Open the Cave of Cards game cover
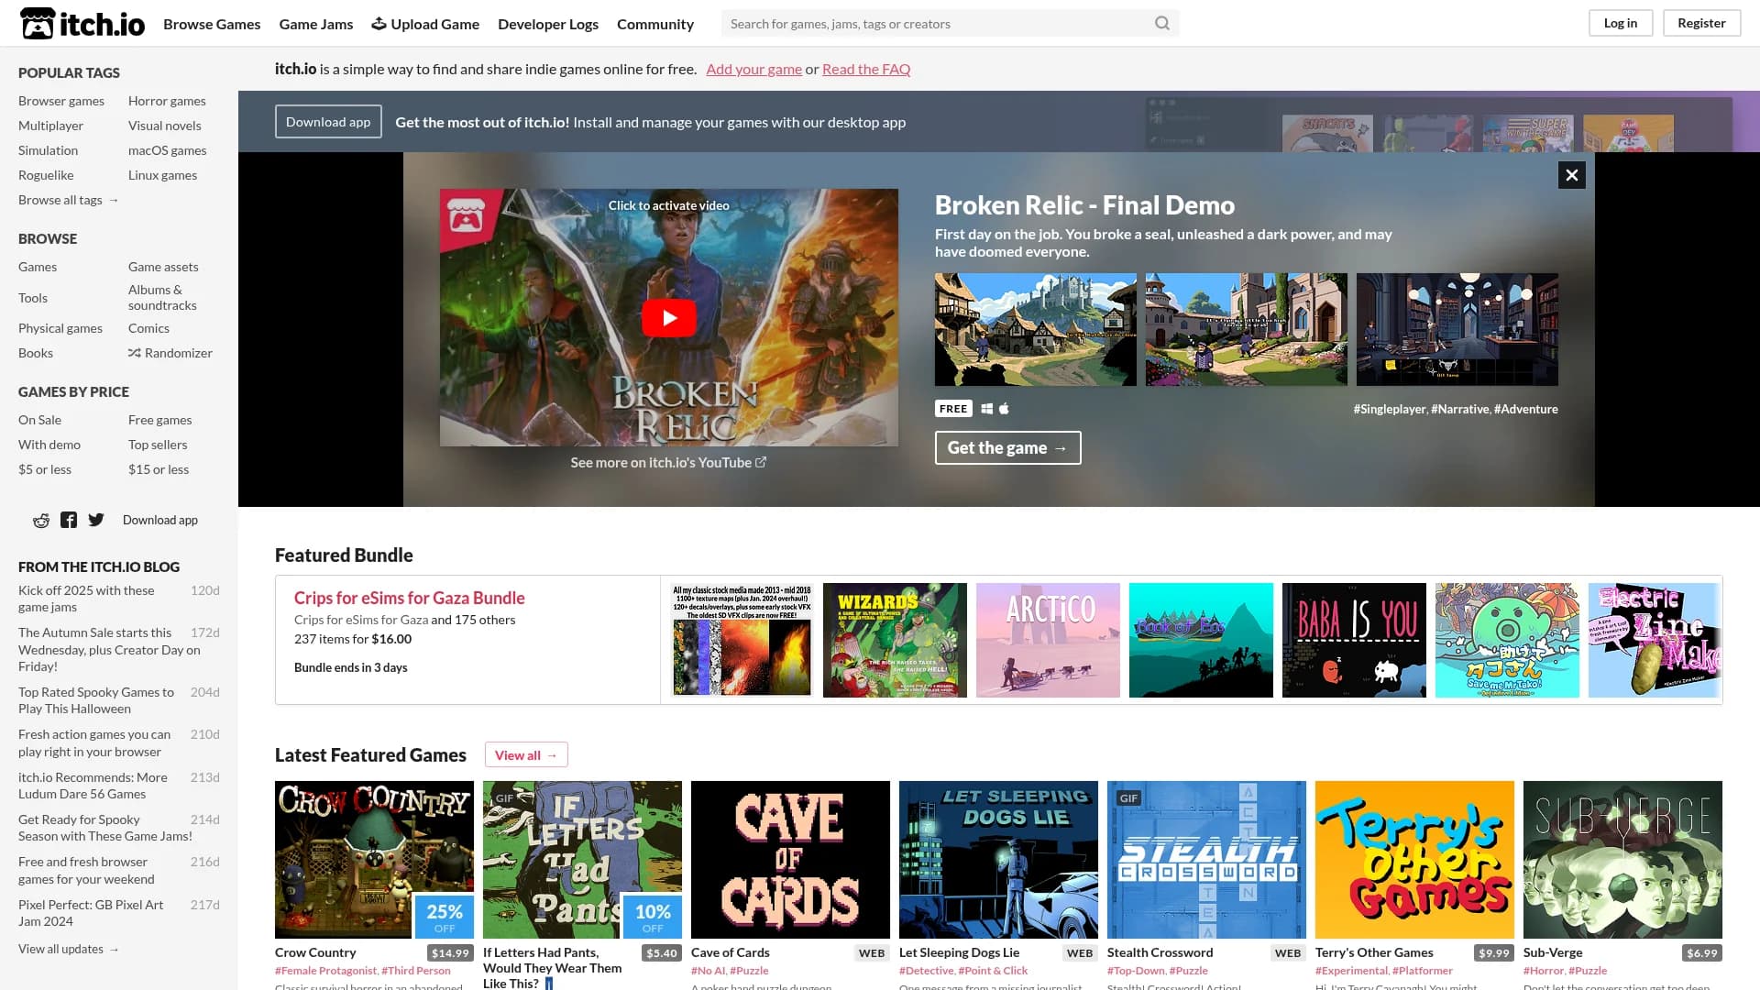Viewport: 1760px width, 990px height. (790, 860)
